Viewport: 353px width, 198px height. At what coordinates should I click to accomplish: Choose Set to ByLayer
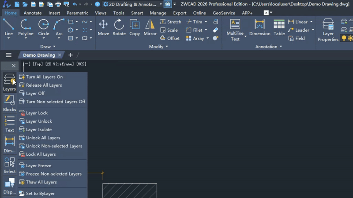point(52,193)
